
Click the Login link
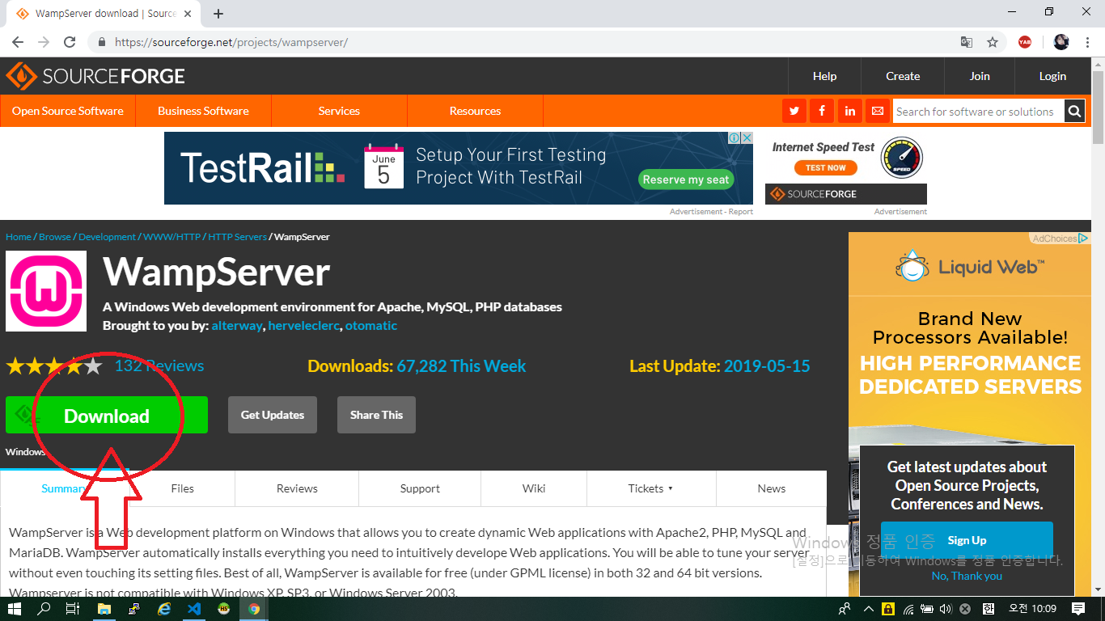tap(1052, 76)
